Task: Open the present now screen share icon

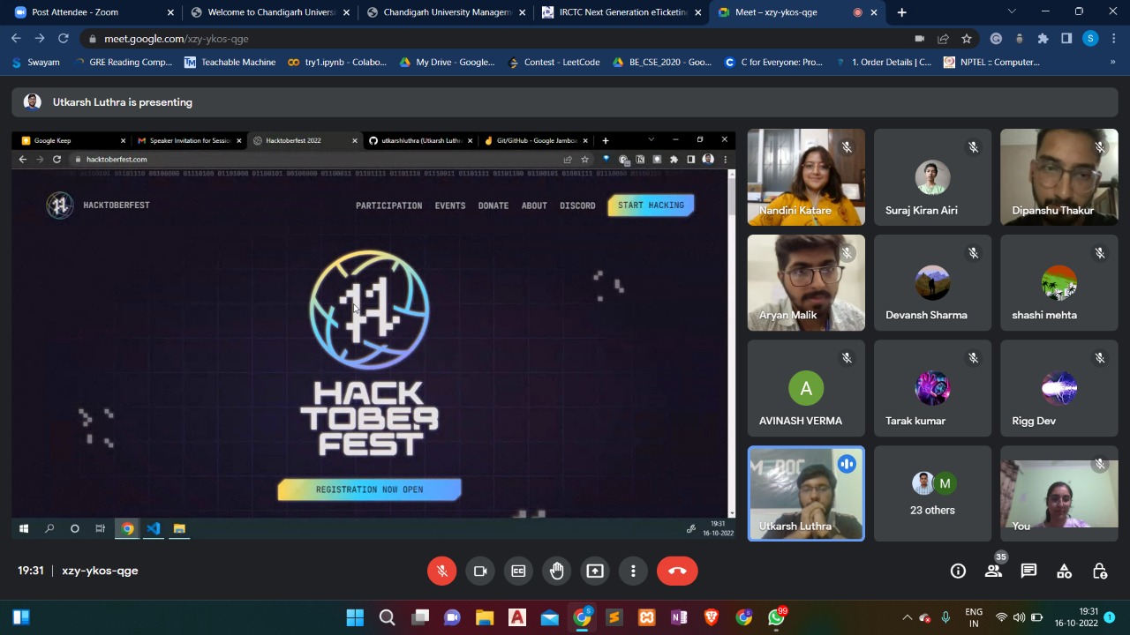Action: (x=595, y=571)
